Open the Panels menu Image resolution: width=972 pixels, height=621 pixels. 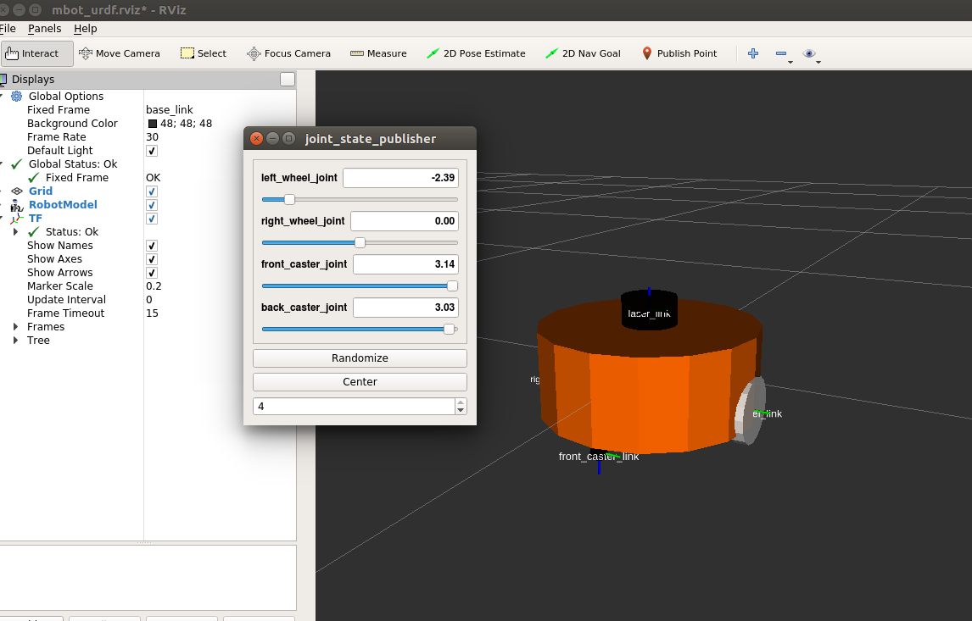pos(44,28)
